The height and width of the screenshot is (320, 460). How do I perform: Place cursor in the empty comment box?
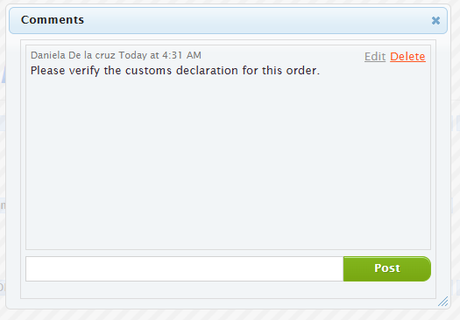[185, 268]
